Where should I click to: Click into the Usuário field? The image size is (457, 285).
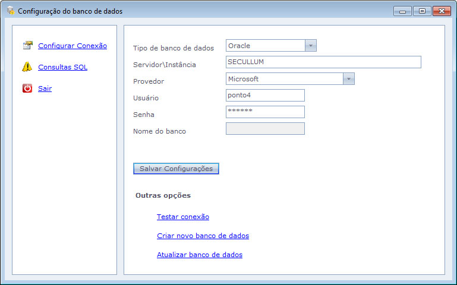click(x=265, y=96)
